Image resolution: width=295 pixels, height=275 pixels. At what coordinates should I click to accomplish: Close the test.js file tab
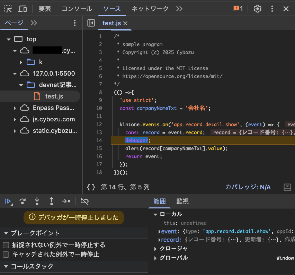coord(125,23)
